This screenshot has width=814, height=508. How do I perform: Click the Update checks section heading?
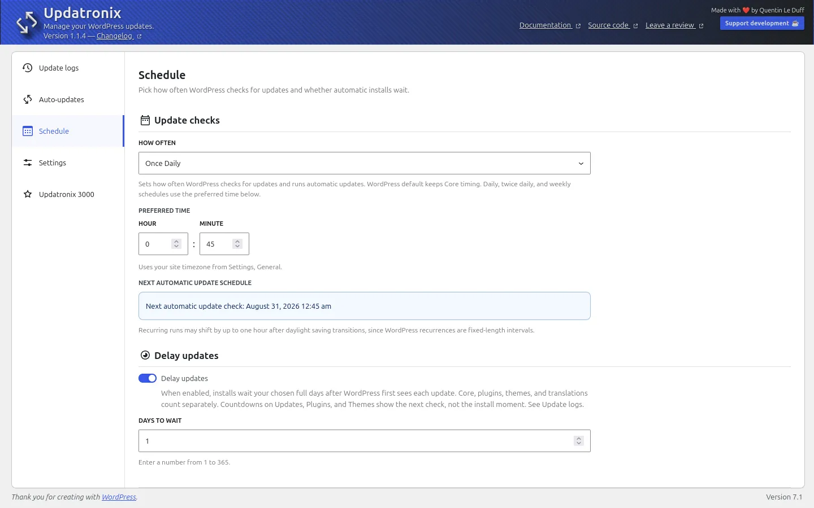187,120
